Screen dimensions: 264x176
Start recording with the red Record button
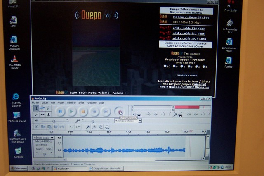pos(120,112)
